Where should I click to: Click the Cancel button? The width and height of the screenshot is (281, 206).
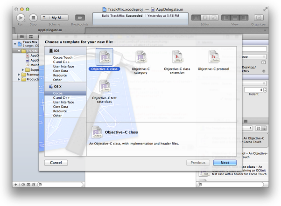click(x=56, y=163)
